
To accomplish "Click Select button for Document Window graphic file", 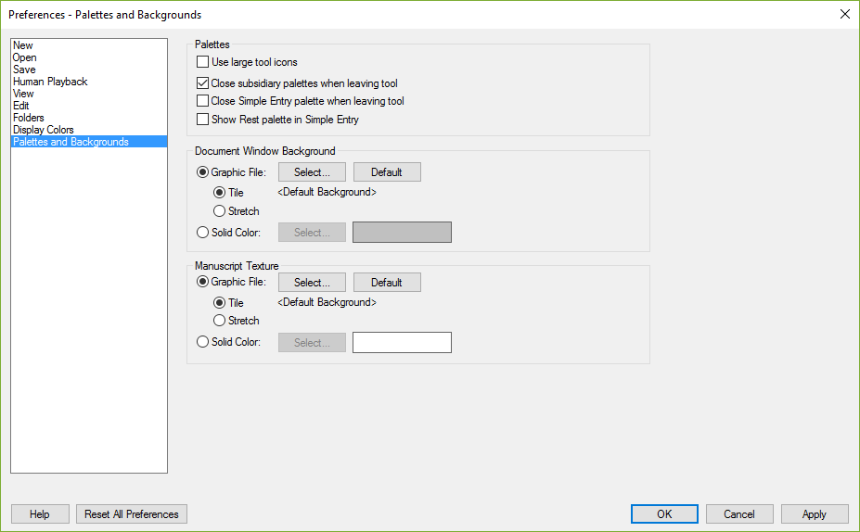I will [312, 172].
